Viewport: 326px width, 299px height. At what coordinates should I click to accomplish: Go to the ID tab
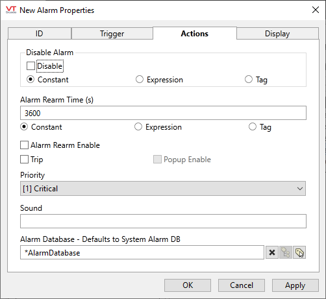pos(40,34)
